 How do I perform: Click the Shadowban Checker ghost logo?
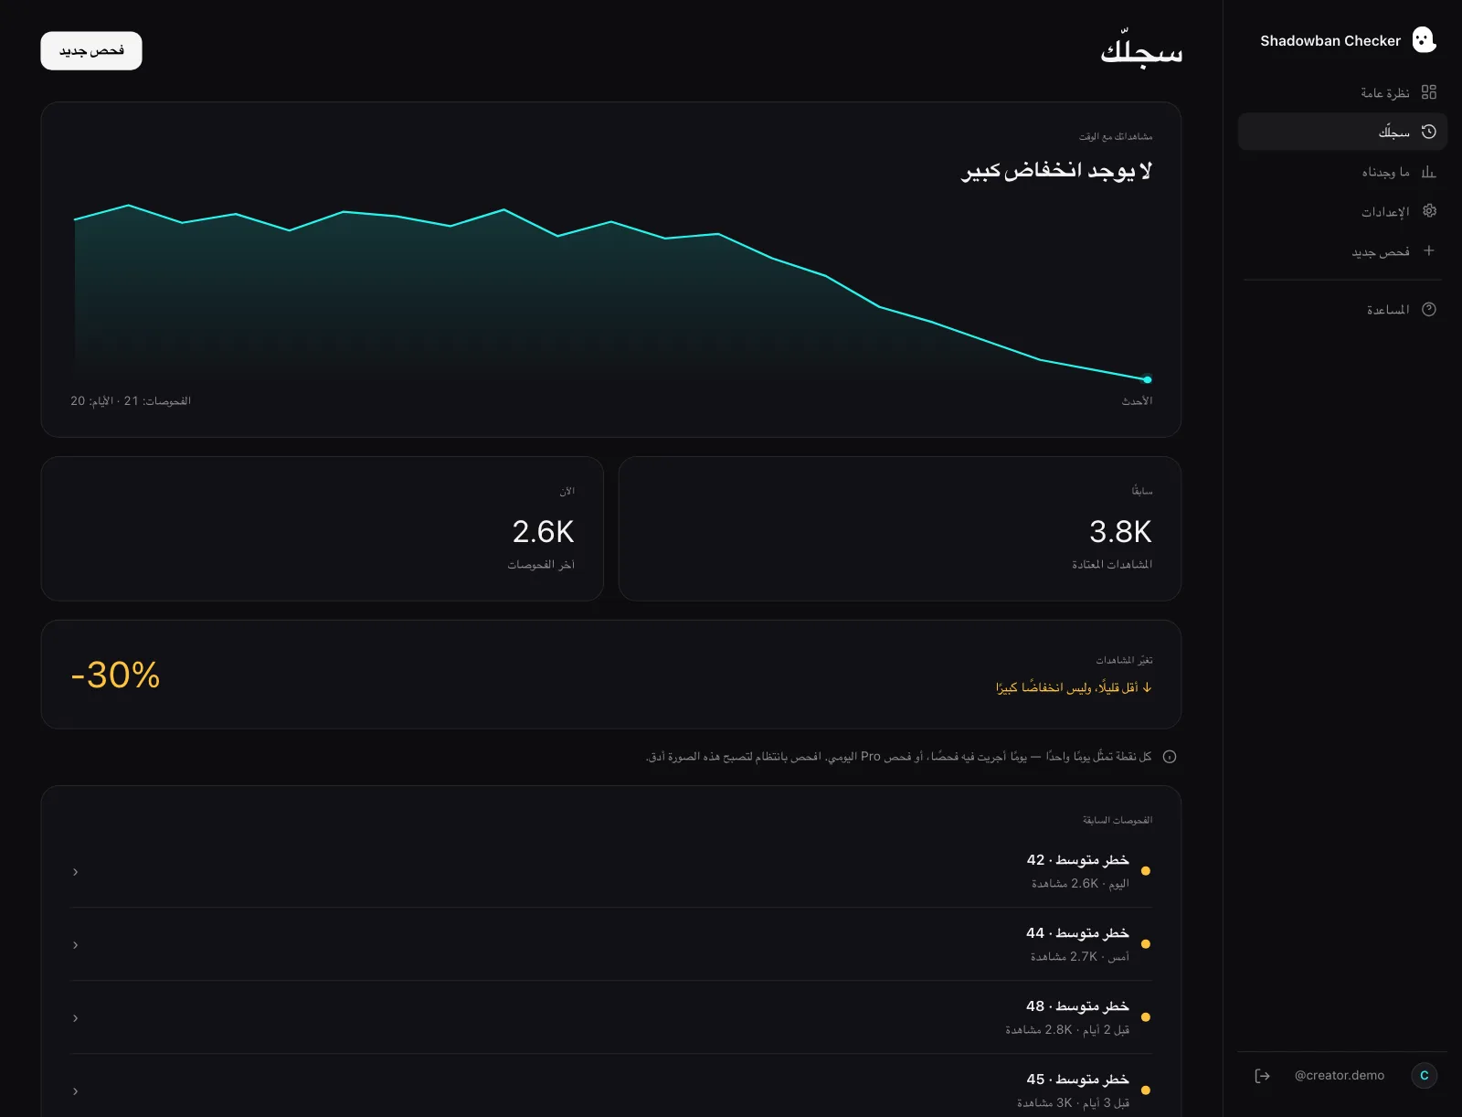(x=1424, y=39)
